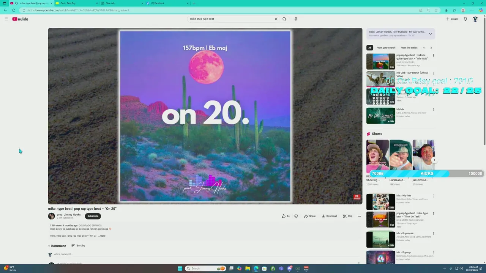Go to YouTube home via the logo
The image size is (486, 273).
(x=20, y=19)
